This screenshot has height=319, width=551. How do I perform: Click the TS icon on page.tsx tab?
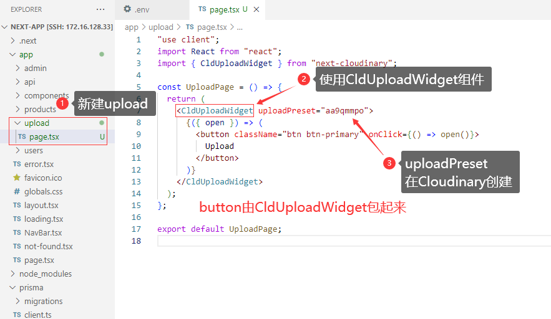pos(202,9)
